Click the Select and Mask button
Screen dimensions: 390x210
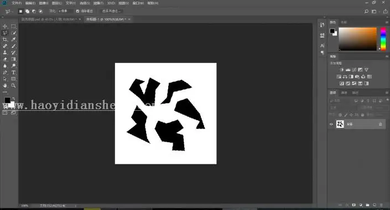[111, 11]
